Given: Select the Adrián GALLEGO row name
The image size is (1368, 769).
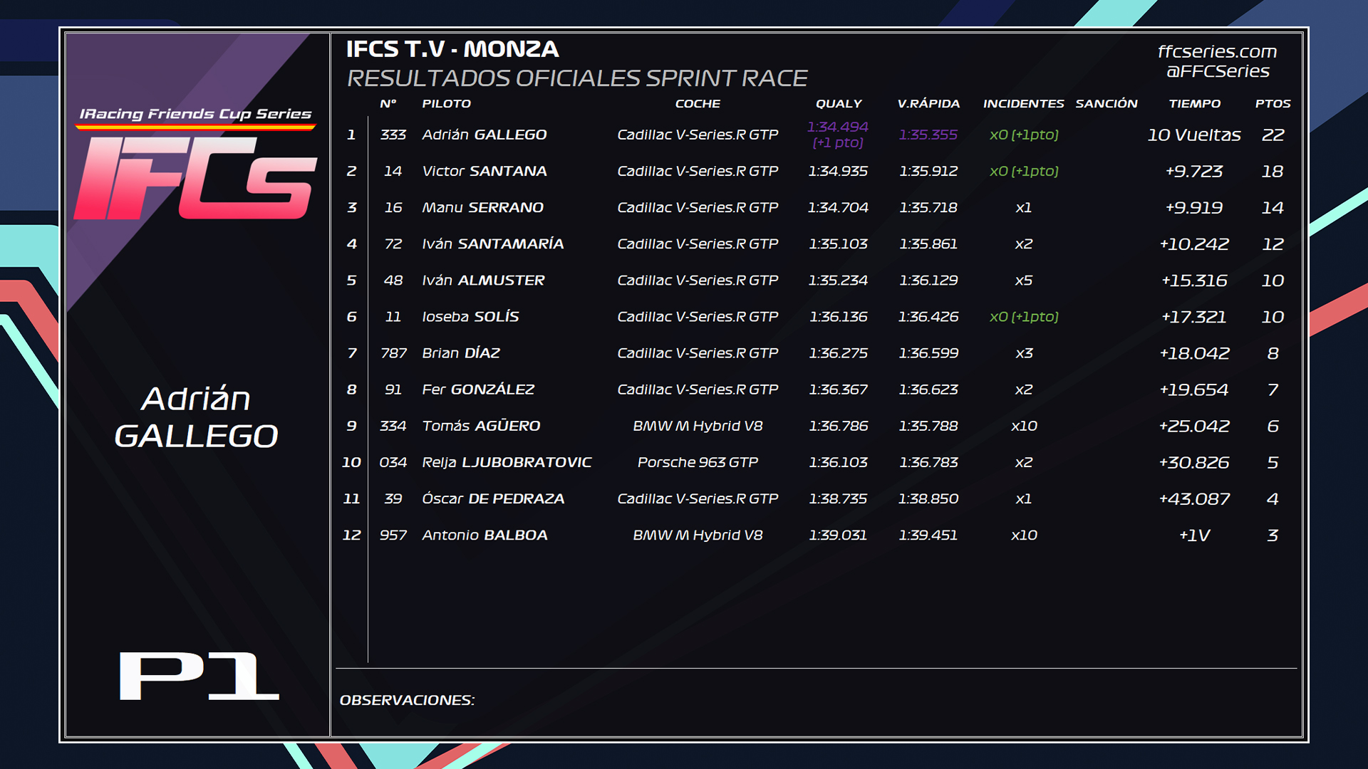Looking at the screenshot, I should tap(484, 135).
